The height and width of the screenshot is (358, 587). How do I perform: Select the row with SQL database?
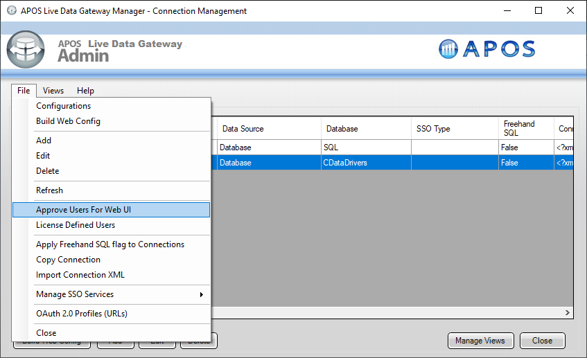[365, 147]
